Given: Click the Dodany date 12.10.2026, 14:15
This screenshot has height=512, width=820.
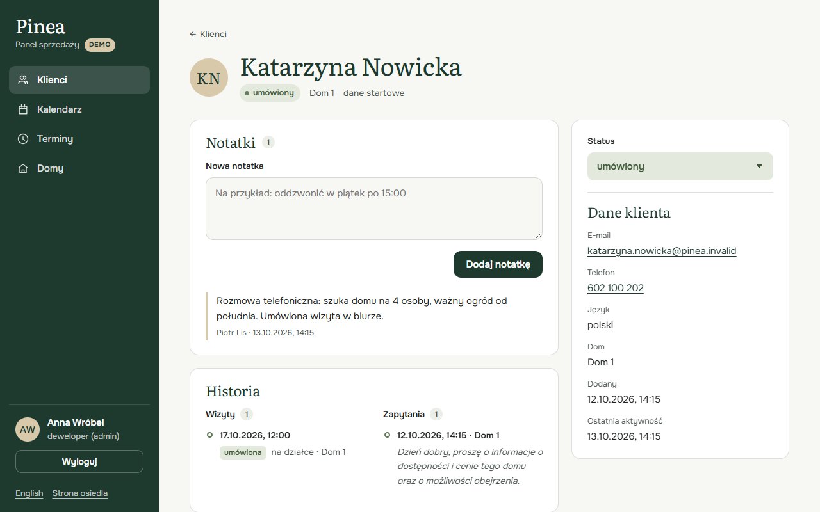Looking at the screenshot, I should [624, 399].
